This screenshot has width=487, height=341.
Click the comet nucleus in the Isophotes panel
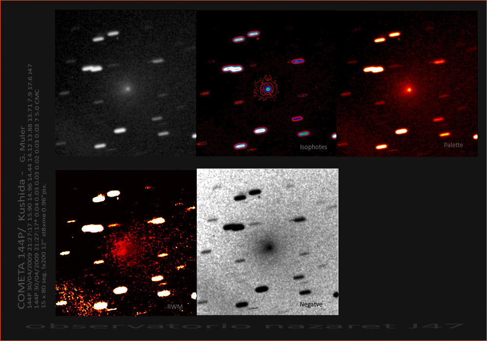click(267, 89)
